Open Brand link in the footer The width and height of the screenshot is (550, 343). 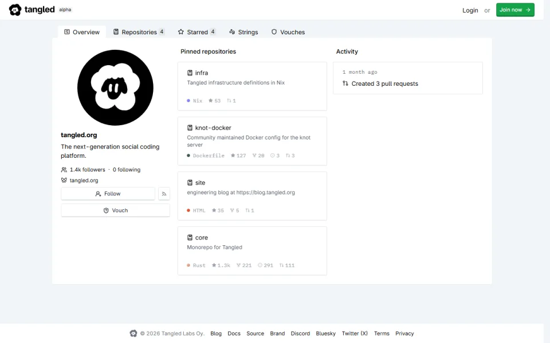(x=277, y=333)
